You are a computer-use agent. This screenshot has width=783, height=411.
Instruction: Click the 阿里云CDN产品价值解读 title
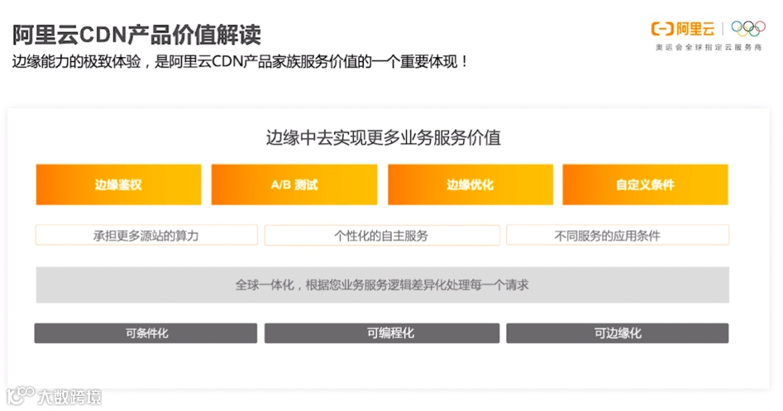(137, 35)
